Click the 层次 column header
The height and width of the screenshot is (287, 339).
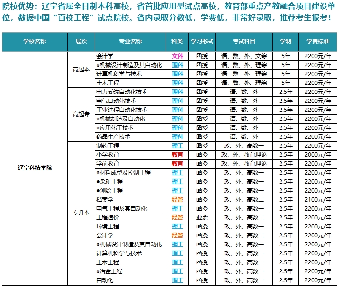click(81, 42)
